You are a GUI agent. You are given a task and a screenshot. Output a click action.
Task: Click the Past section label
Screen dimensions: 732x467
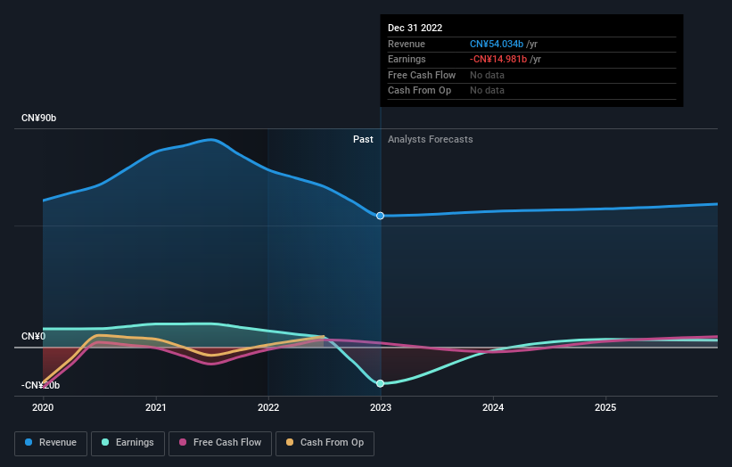pos(363,140)
